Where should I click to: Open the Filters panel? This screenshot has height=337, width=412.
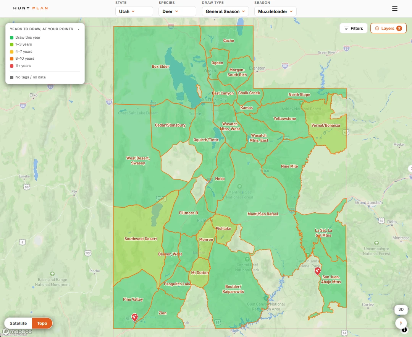click(354, 28)
